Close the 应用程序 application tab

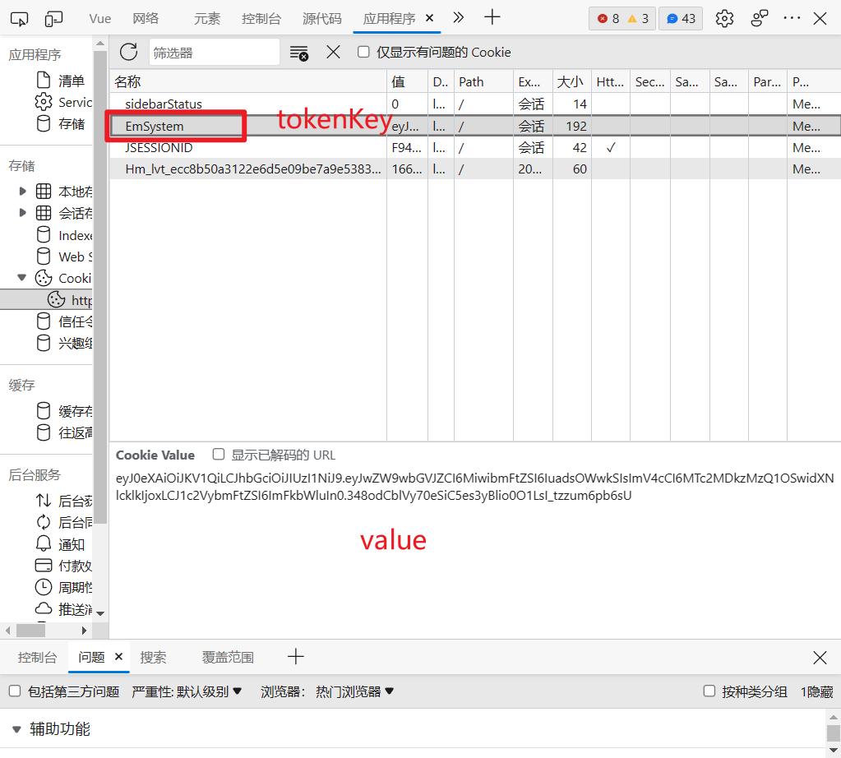pos(429,18)
